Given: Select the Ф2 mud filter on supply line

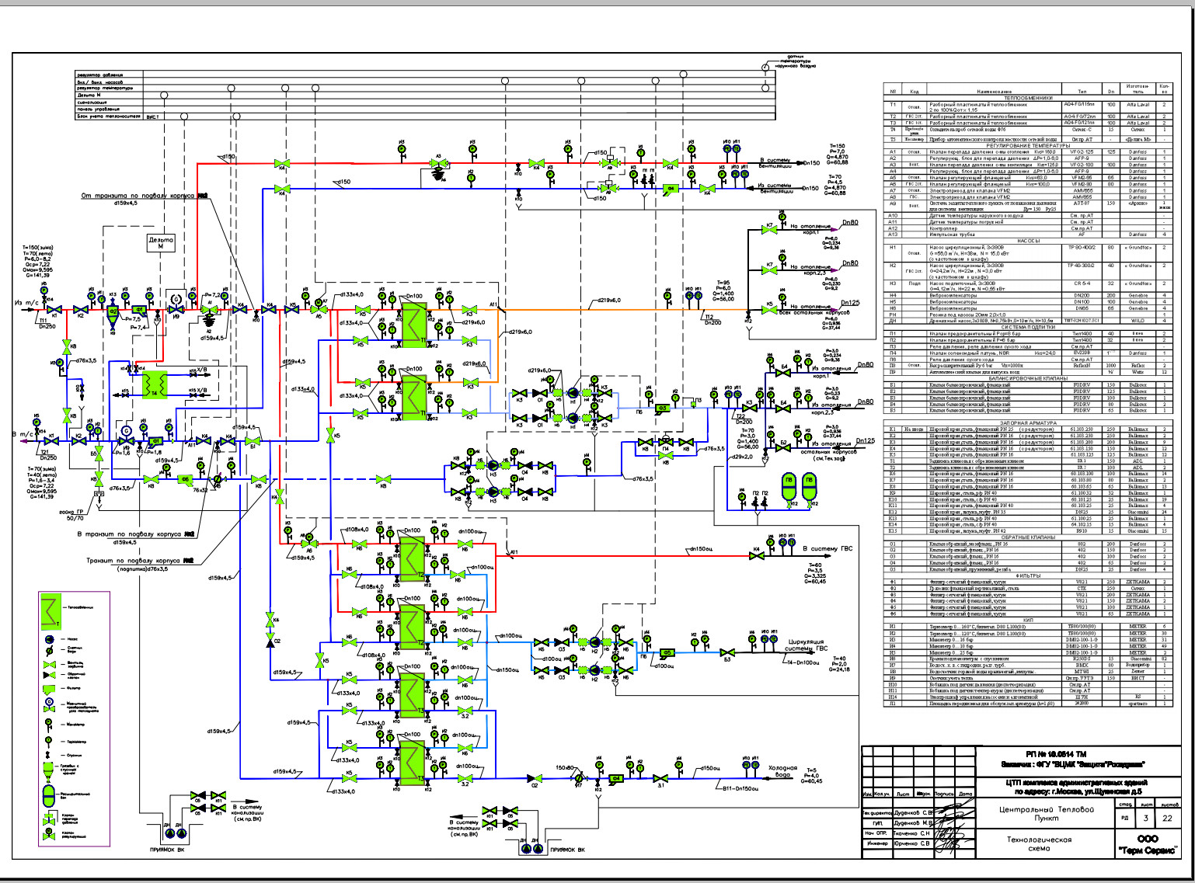Looking at the screenshot, I should click(113, 312).
